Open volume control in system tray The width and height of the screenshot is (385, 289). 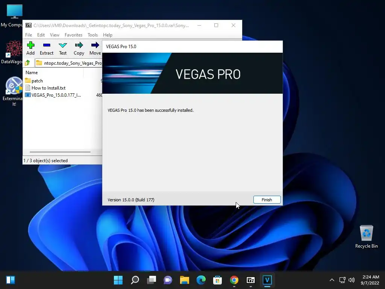click(x=352, y=280)
